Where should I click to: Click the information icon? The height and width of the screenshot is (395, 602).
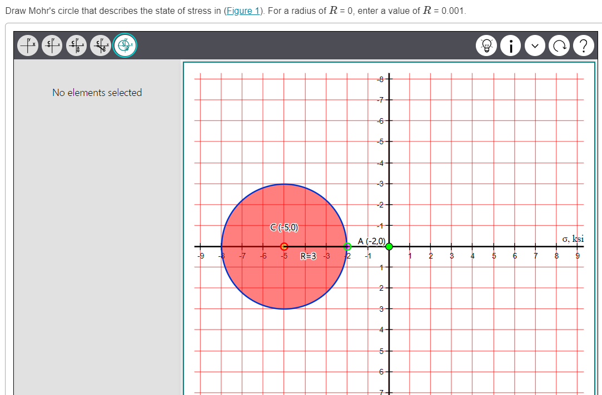click(x=510, y=45)
